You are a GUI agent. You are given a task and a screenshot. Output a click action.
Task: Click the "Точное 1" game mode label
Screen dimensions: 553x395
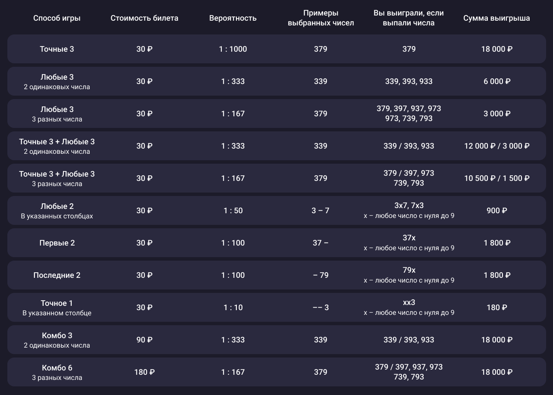click(57, 303)
